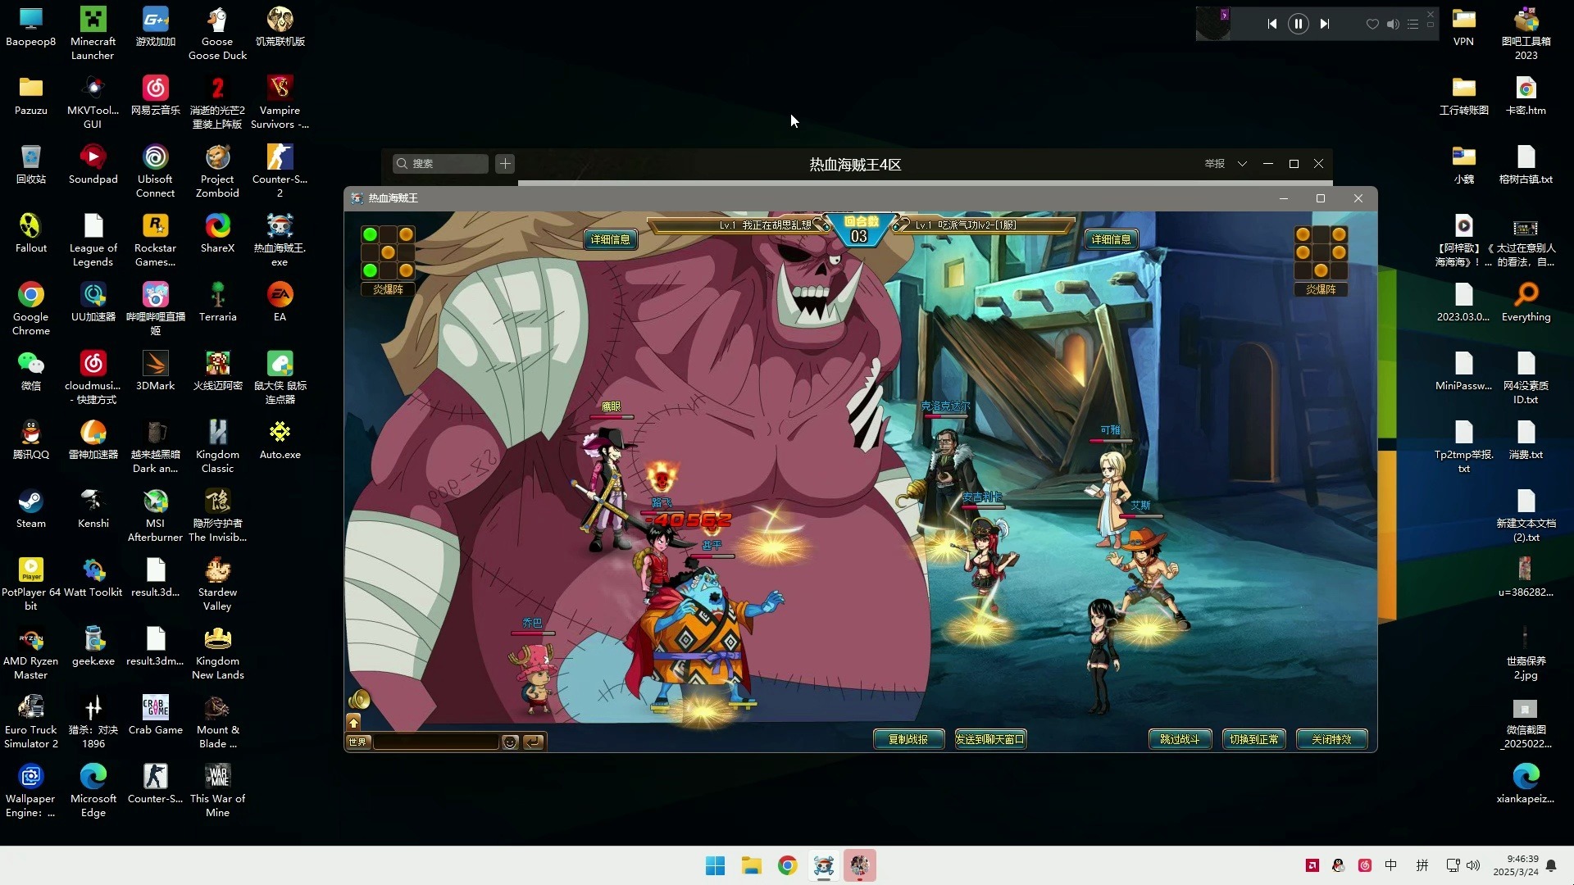This screenshot has height=885, width=1574.
Task: Open AMD software tray icon
Action: (x=1312, y=865)
